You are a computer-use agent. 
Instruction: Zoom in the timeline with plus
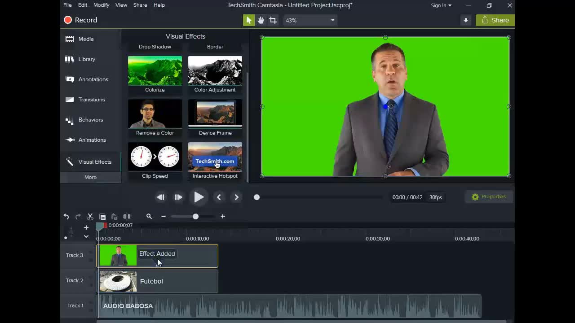222,216
